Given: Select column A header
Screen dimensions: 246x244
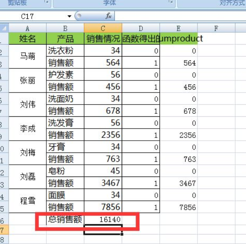Looking at the screenshot, I should [27, 28].
